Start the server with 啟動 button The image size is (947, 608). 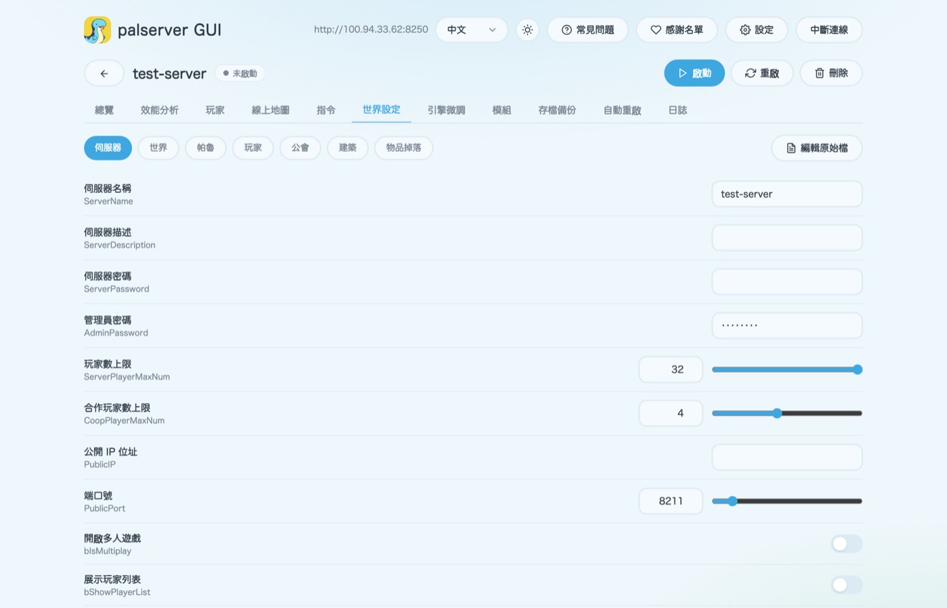(694, 73)
